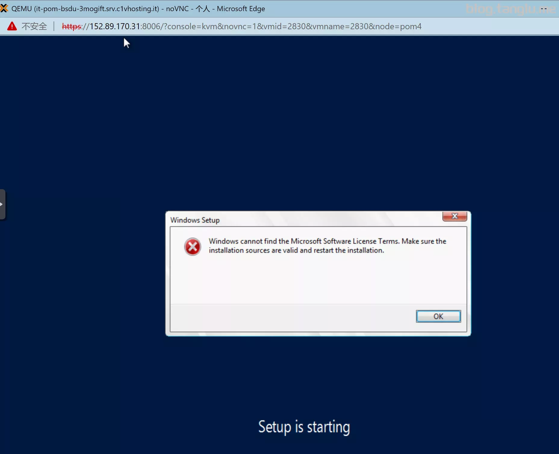Click the not-secure warning triangle icon
This screenshot has height=454, width=559.
click(x=12, y=26)
